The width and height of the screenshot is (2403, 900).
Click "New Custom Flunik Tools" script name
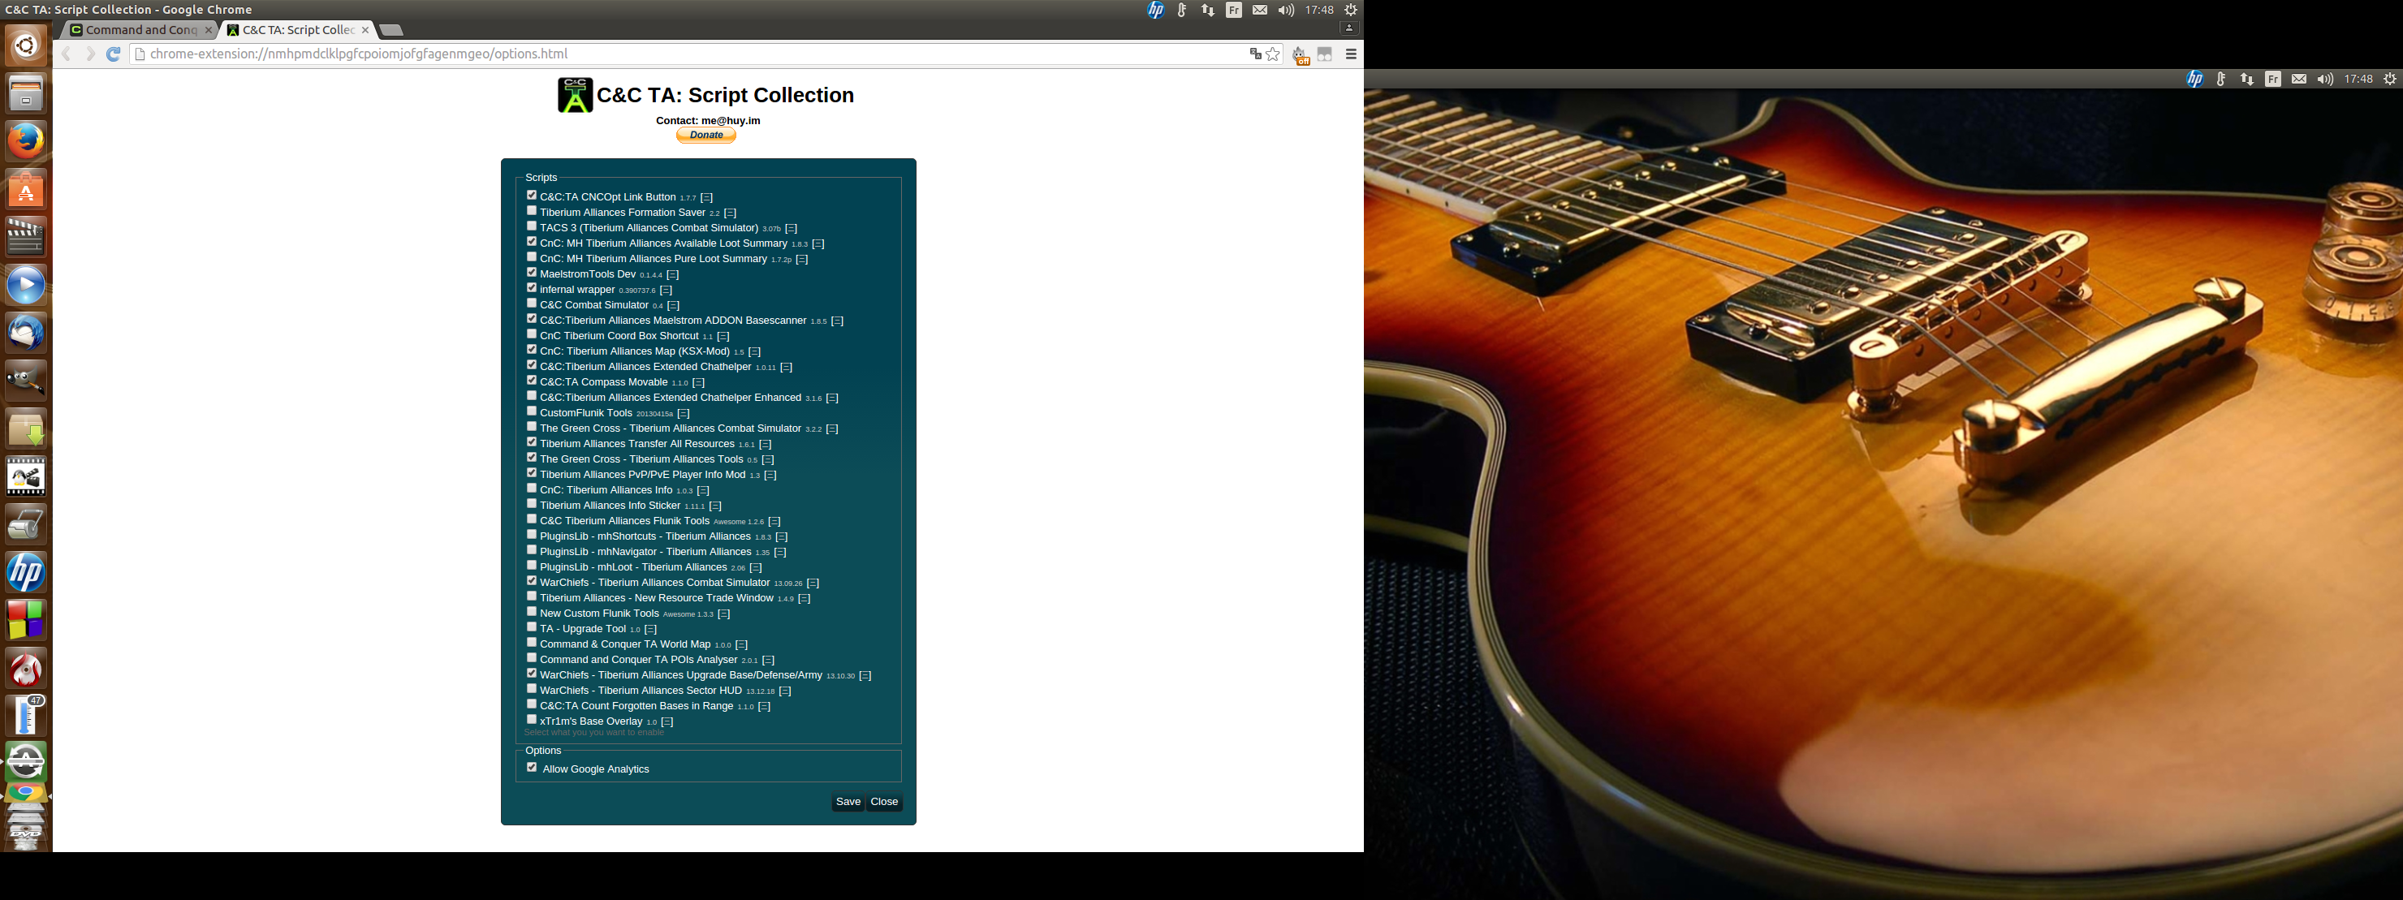599,614
